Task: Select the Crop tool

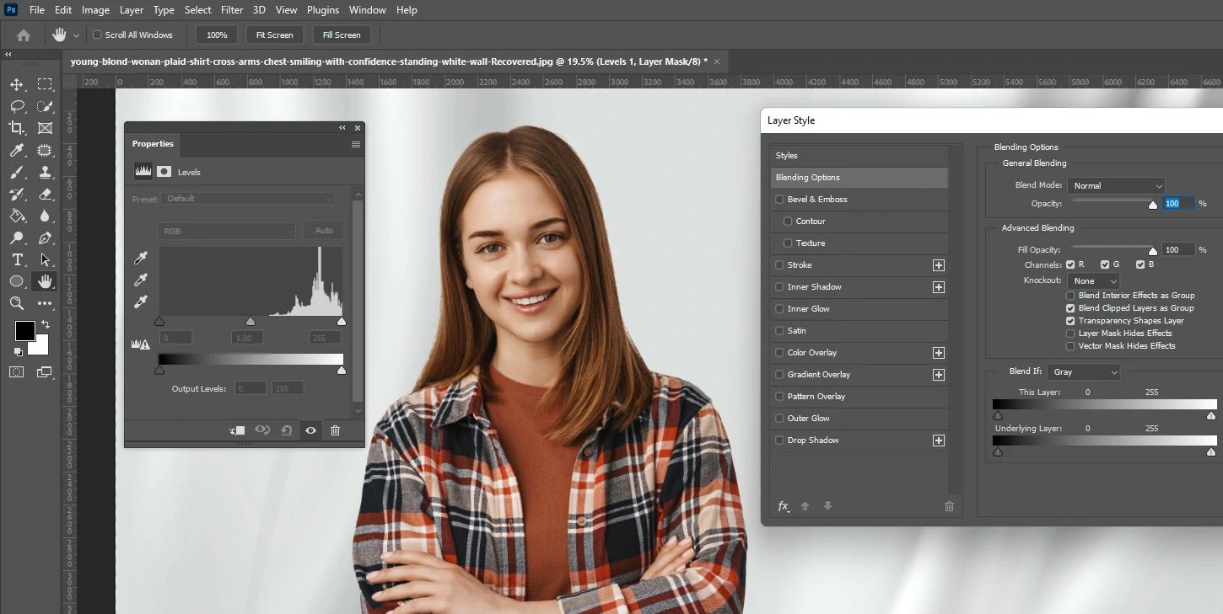Action: (x=17, y=128)
